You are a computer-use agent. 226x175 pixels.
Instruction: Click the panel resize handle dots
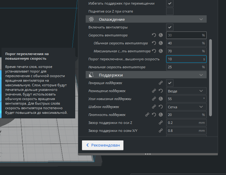point(148,154)
